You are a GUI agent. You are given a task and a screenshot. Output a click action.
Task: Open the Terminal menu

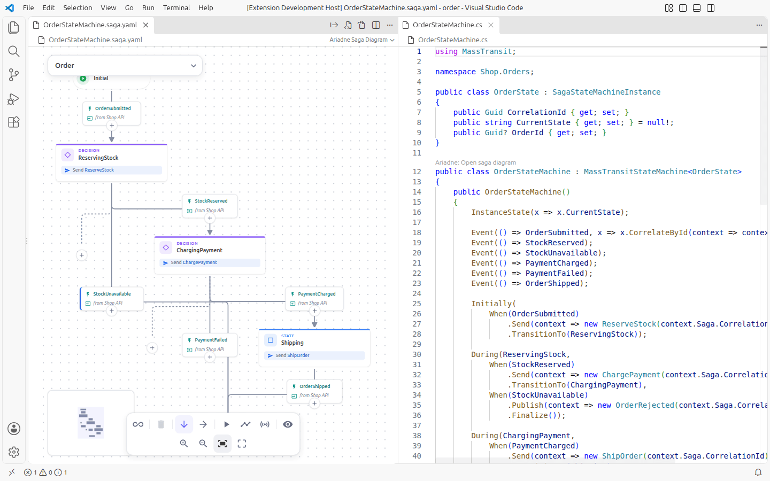pyautogui.click(x=176, y=8)
